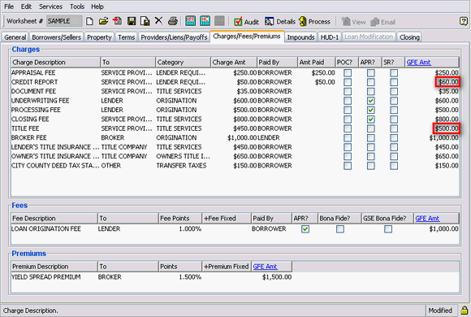Click the Category column header
The width and height of the screenshot is (471, 317).
[x=183, y=63]
